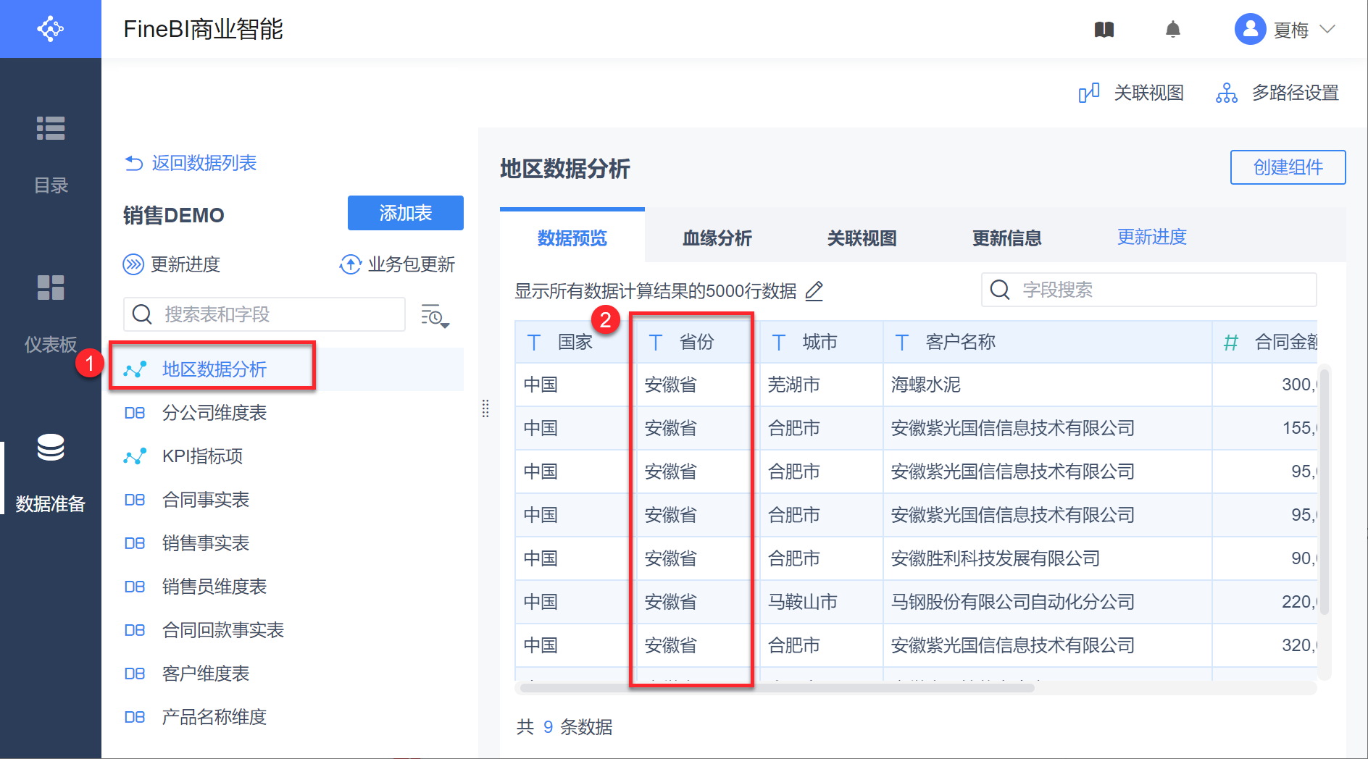Viewport: 1368px width, 759px height.
Task: Click the 关联视图 icon in top toolbar
Action: (1089, 93)
